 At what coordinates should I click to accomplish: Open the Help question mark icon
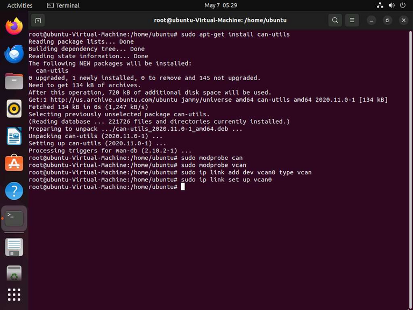pyautogui.click(x=14, y=191)
